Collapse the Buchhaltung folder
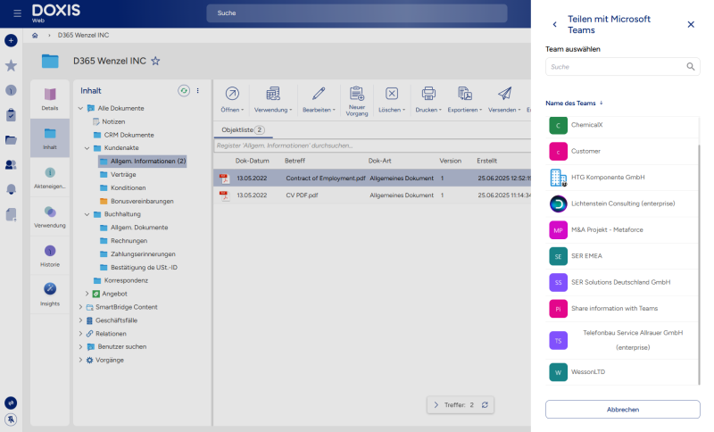The image size is (714, 432). (87, 214)
